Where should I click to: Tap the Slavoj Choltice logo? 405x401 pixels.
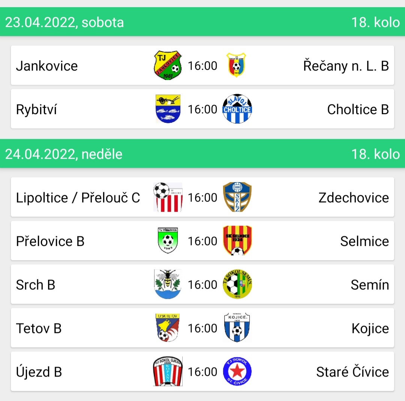click(x=237, y=109)
